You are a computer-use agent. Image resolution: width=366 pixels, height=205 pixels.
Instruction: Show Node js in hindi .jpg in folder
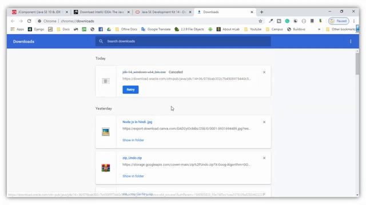click(133, 140)
